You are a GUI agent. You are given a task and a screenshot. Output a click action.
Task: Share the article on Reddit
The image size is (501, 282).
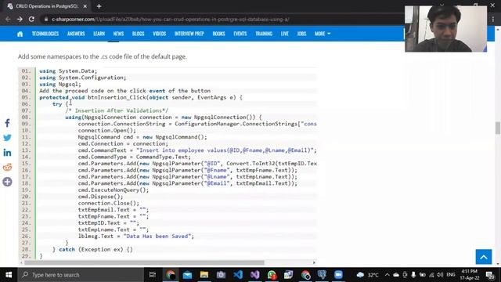click(7, 167)
